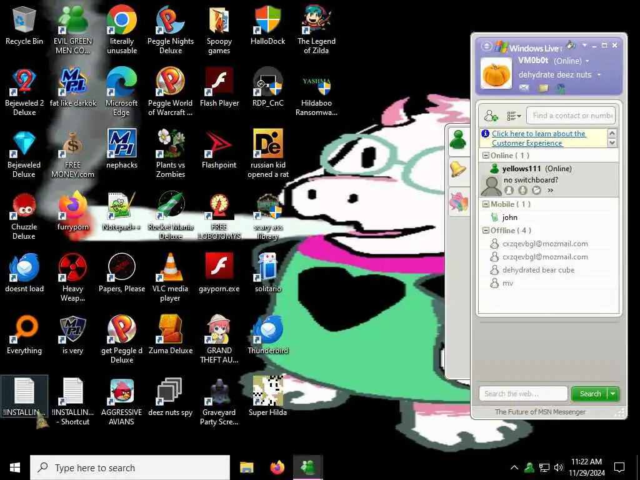640x480 pixels.
Task: Select the Papers, Please icon
Action: pyautogui.click(x=122, y=274)
